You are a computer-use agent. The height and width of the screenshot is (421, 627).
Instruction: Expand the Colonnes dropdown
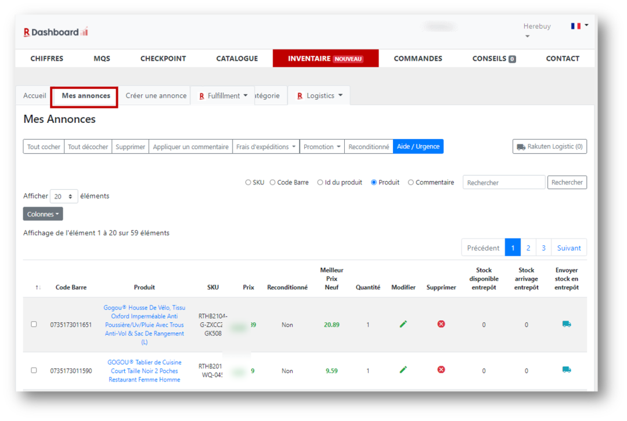point(42,213)
